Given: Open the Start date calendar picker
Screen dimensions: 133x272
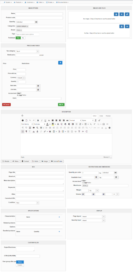Looking at the screenshot, I should [x=38, y=86].
